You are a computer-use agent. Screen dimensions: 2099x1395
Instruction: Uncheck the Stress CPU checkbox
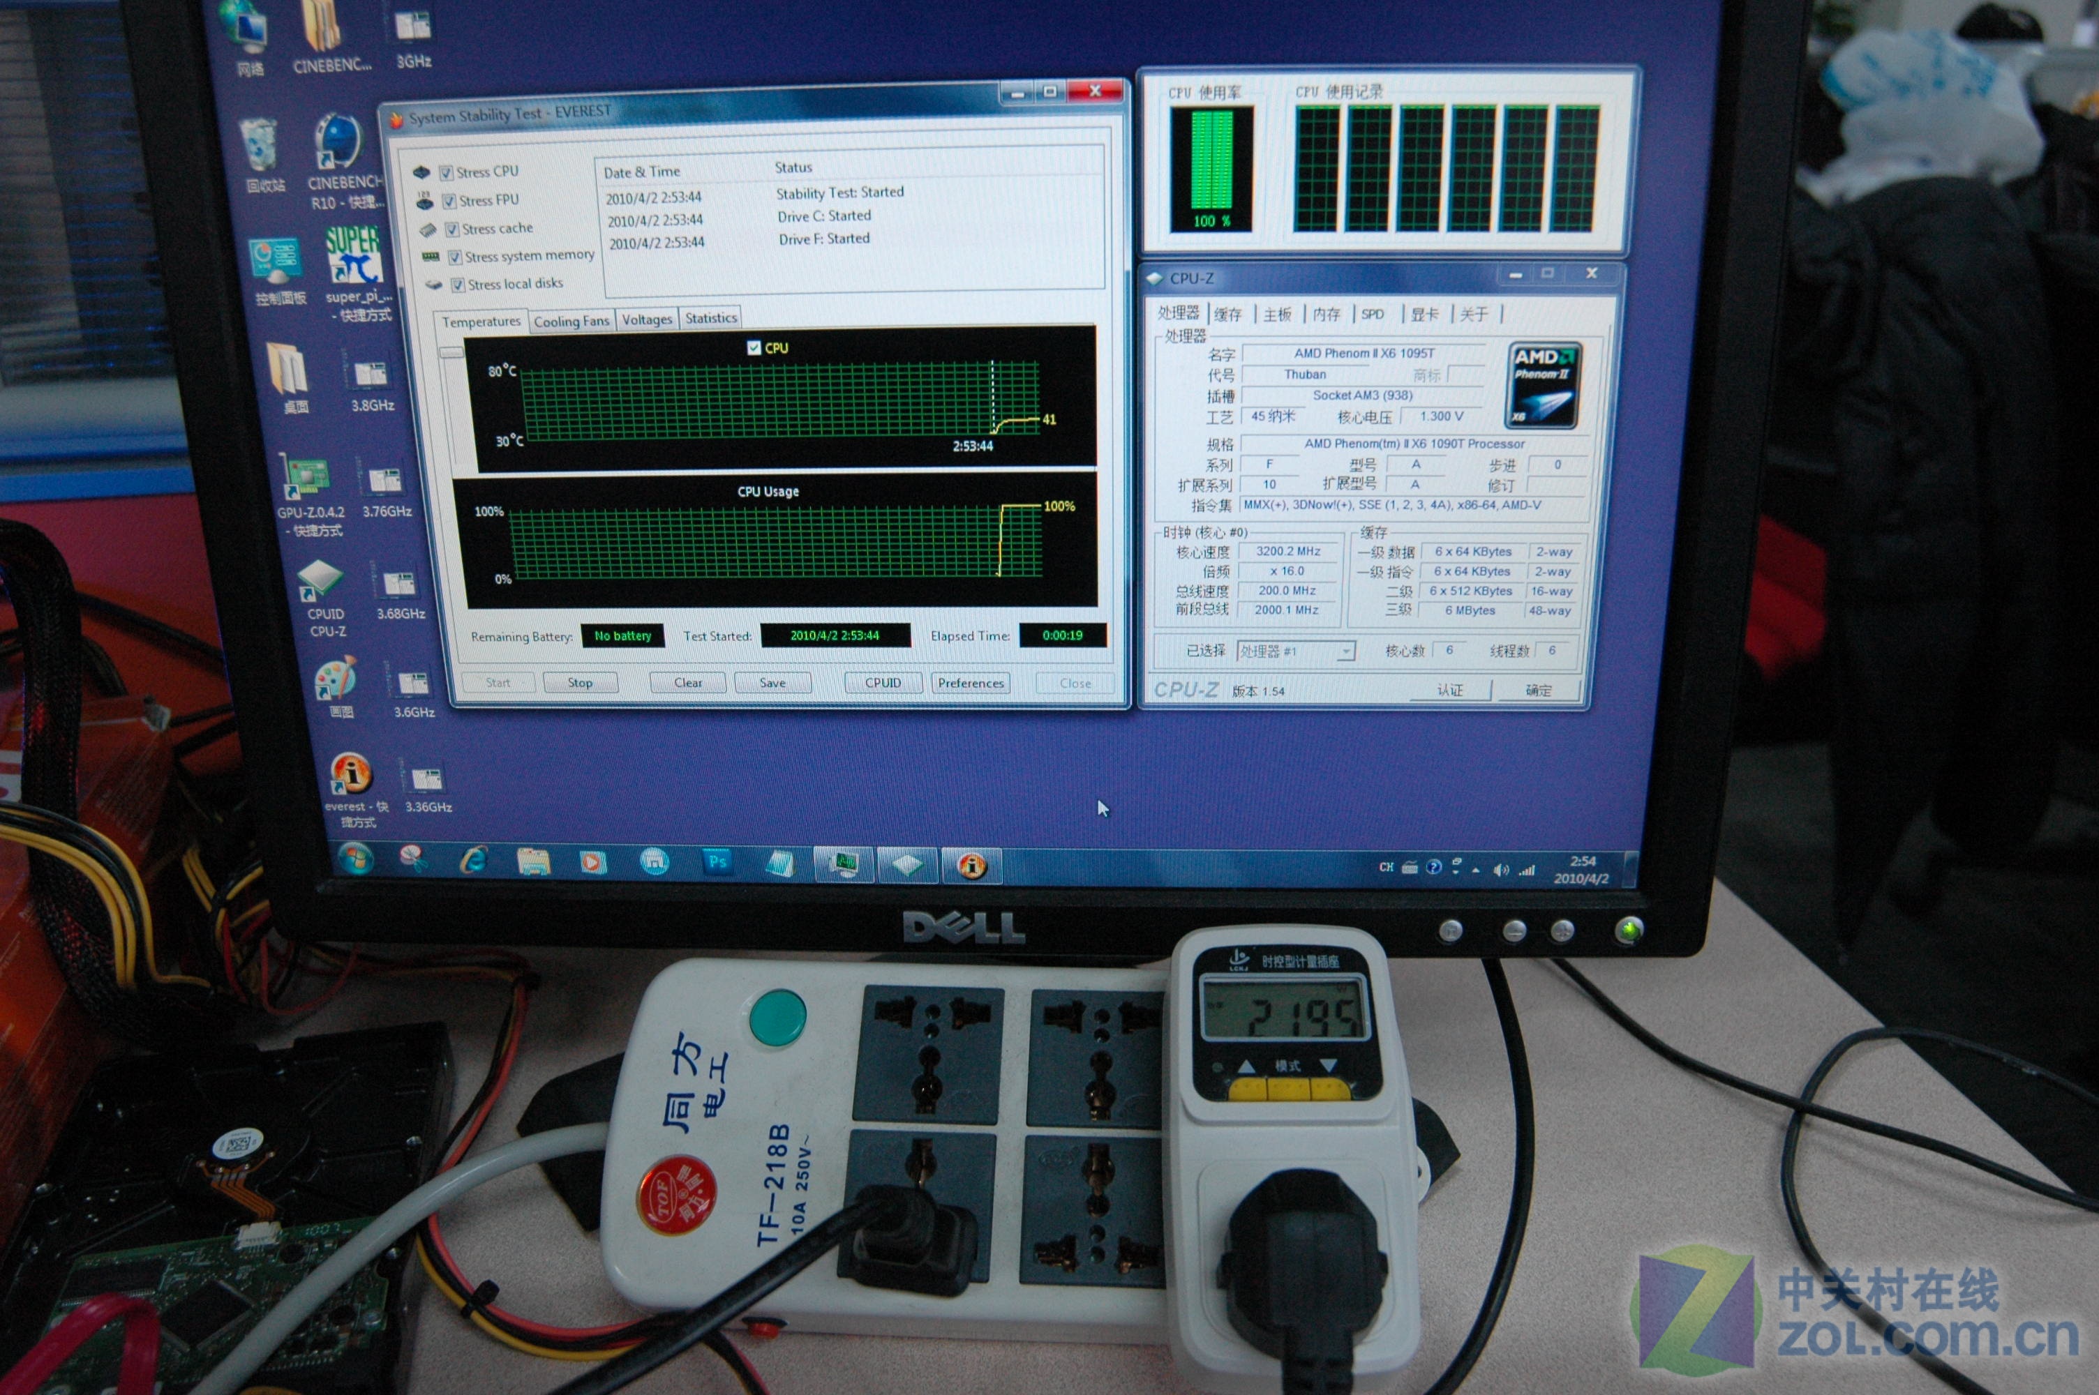(x=447, y=172)
